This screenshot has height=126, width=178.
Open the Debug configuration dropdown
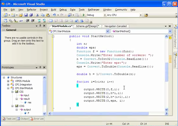[104, 15]
